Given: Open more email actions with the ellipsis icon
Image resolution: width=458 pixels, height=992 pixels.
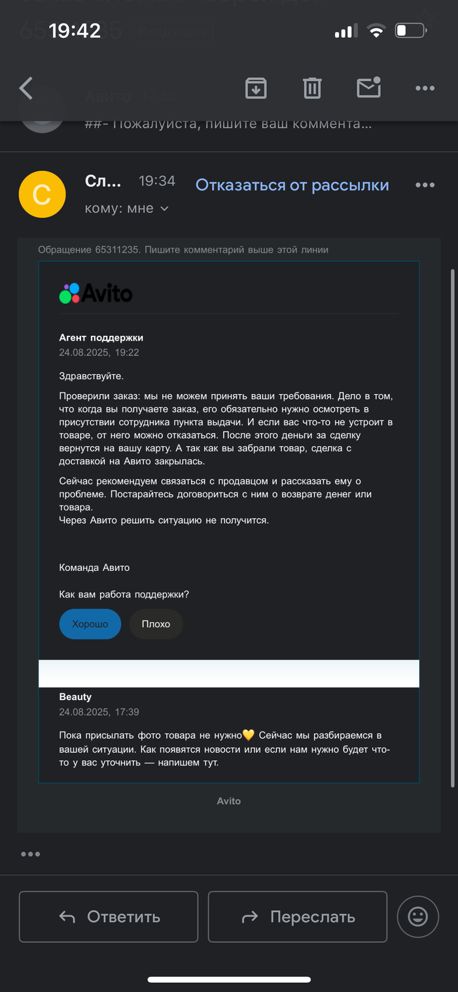Looking at the screenshot, I should [x=425, y=88].
